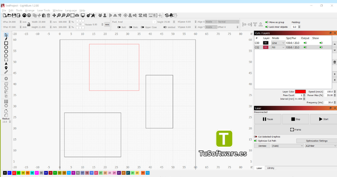Select the Measure ruler tool

[6, 72]
